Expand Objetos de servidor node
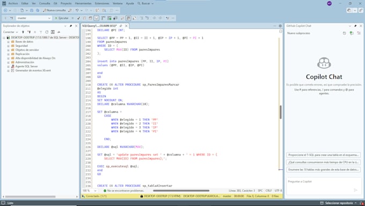Screen dimensions: 365x206 point(9,50)
